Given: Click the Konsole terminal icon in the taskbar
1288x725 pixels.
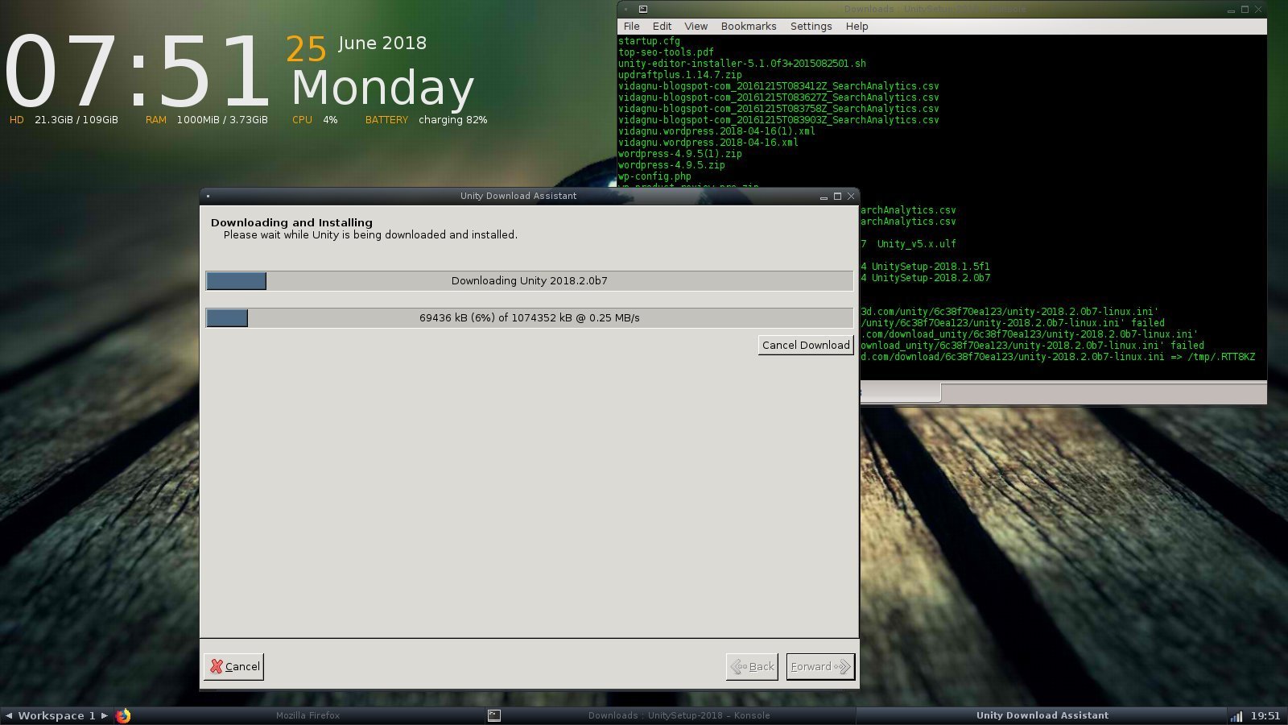Looking at the screenshot, I should point(494,715).
